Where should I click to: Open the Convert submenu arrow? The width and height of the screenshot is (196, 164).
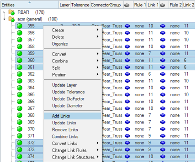(97, 54)
